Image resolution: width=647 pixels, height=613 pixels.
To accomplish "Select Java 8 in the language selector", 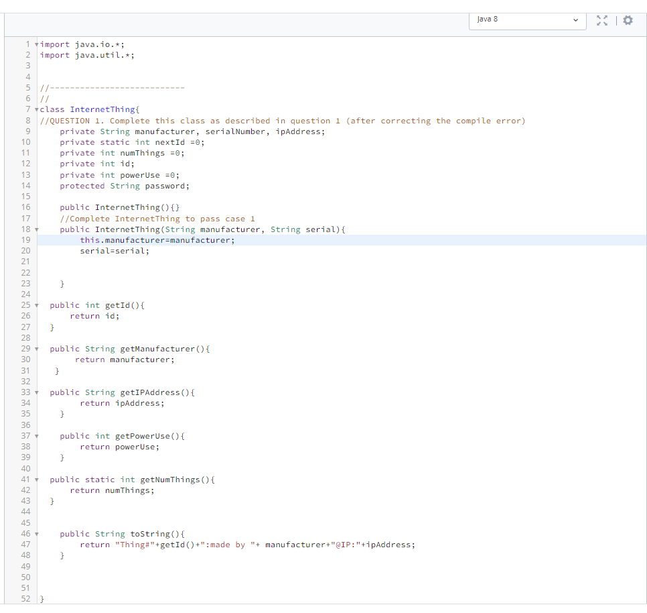I will pos(527,21).
